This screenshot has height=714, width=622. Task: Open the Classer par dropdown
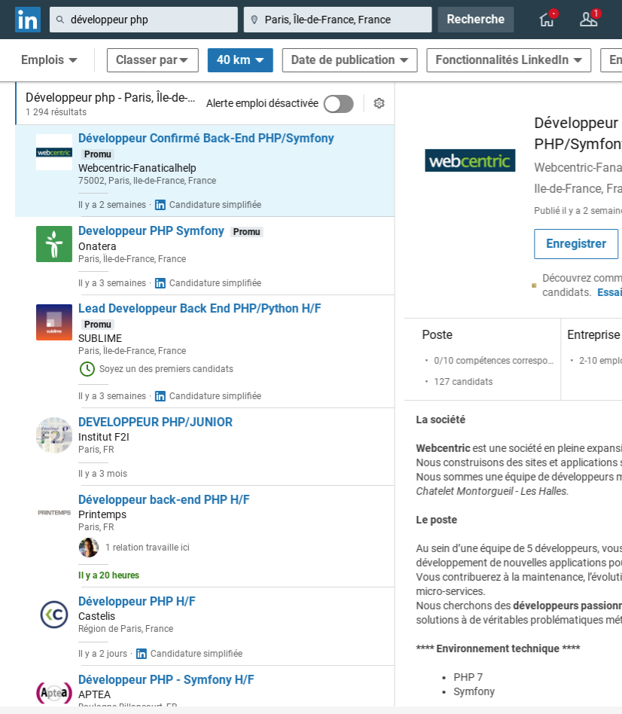pos(153,60)
